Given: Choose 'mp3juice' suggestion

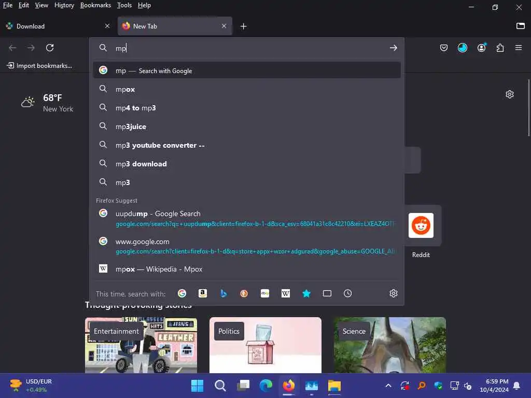Looking at the screenshot, I should click(246, 126).
